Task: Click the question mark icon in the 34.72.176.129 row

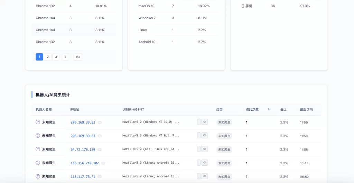Action: pyautogui.click(x=38, y=149)
